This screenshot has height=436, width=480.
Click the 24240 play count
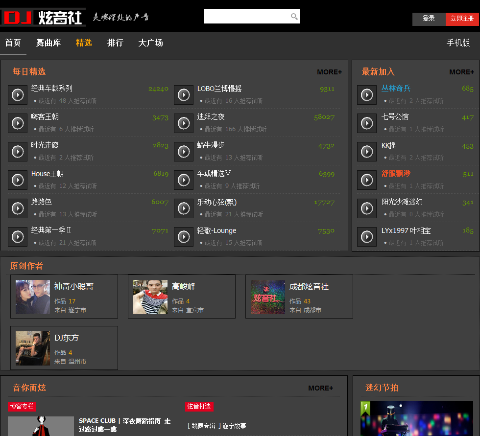(158, 89)
